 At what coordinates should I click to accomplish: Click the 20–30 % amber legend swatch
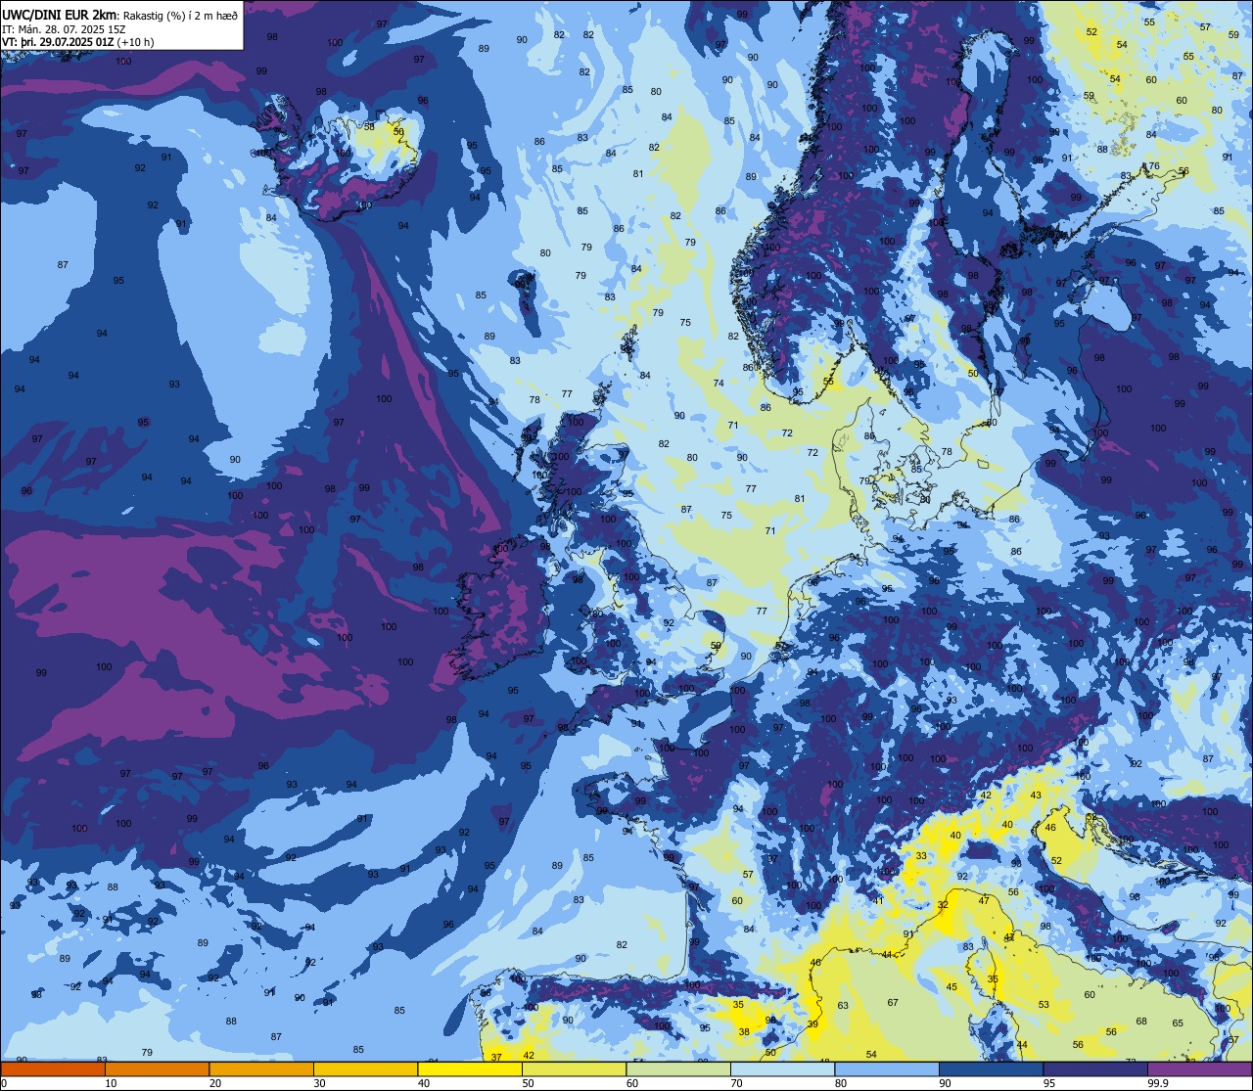tap(261, 1068)
